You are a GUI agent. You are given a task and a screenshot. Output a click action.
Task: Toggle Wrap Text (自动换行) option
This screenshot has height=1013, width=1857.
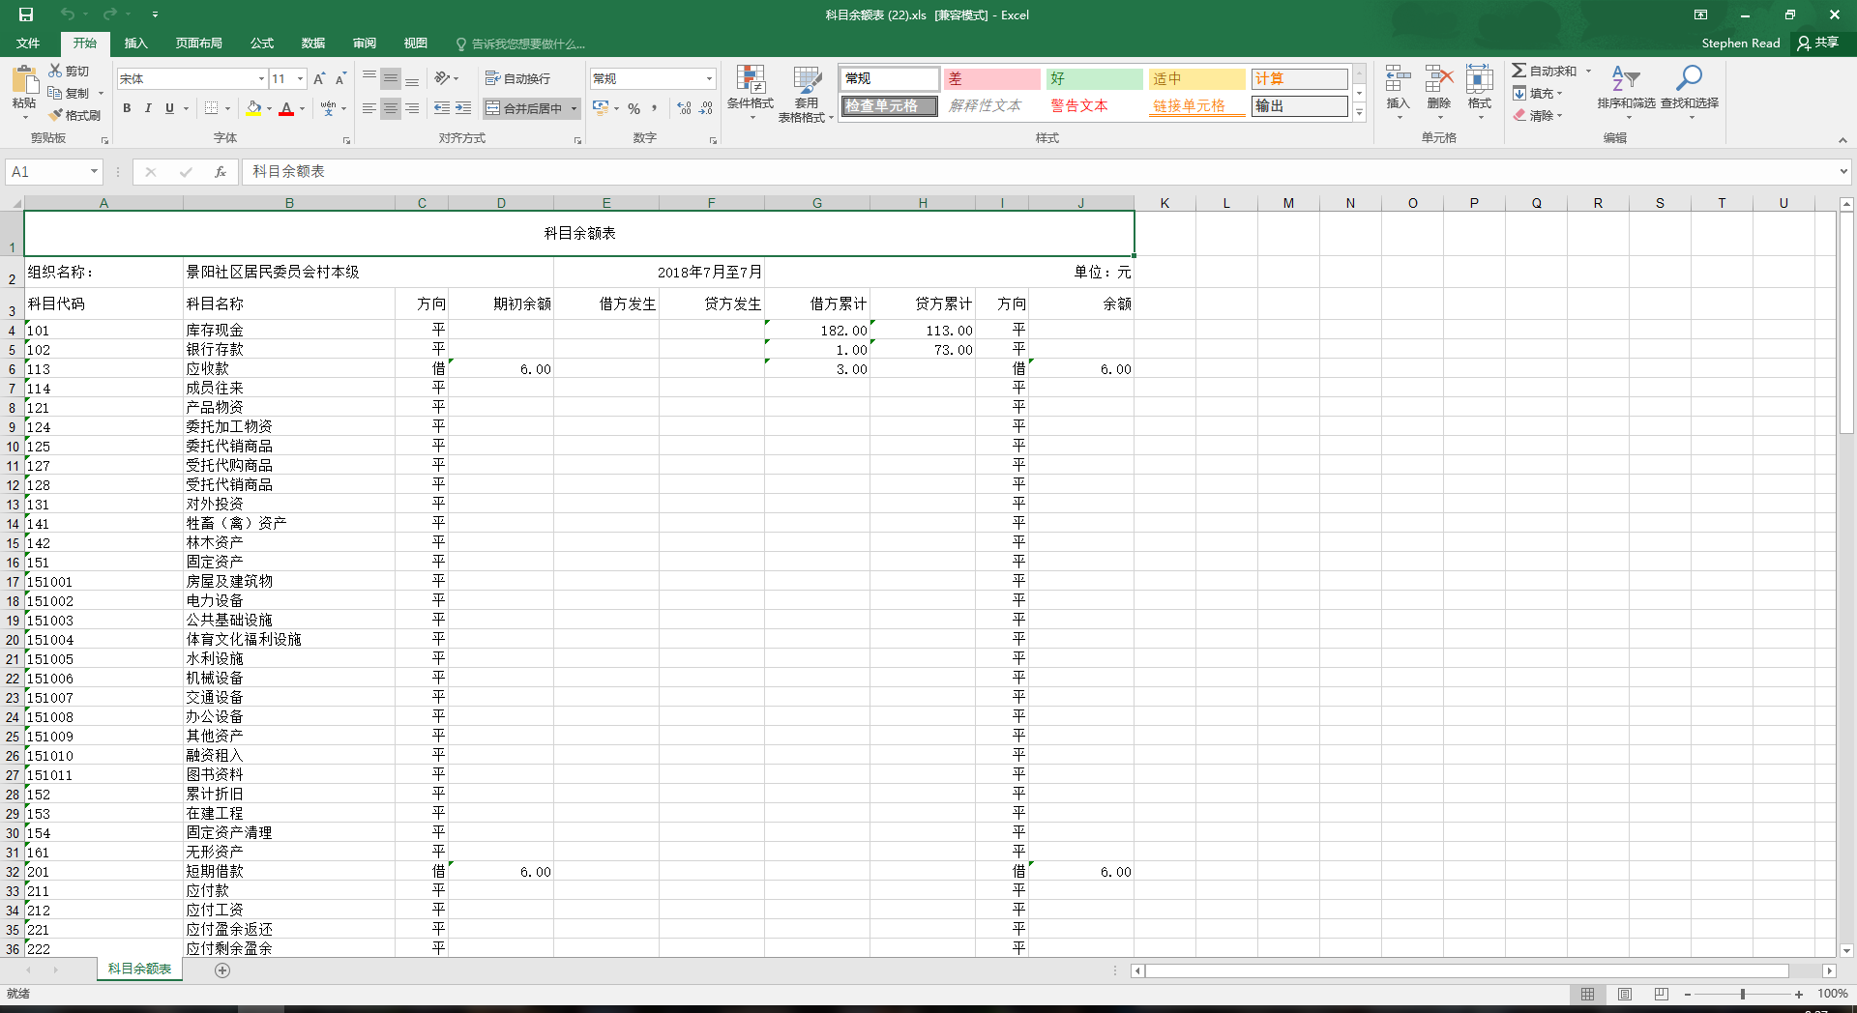[x=517, y=78]
